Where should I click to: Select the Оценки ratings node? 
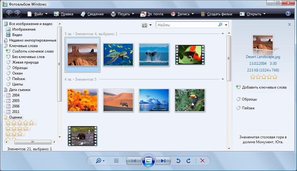[x=16, y=117]
